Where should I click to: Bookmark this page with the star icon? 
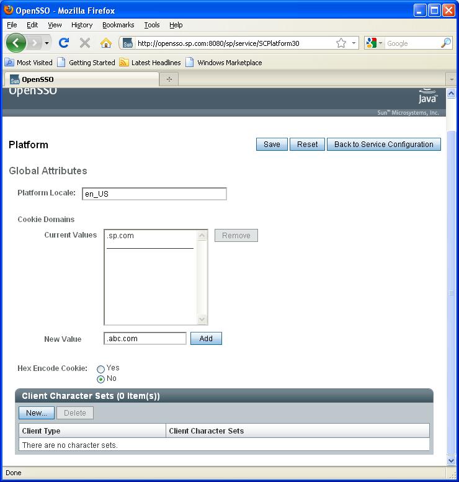pos(341,43)
